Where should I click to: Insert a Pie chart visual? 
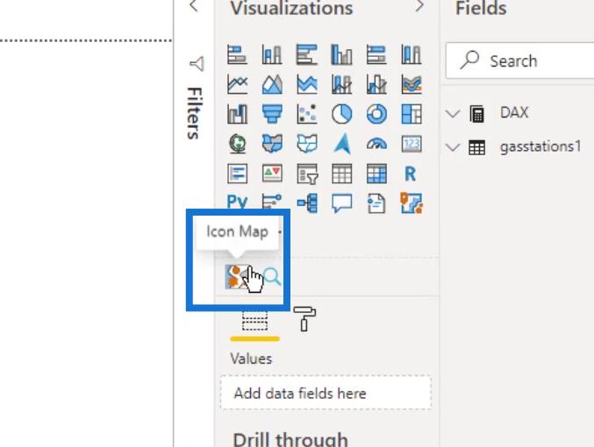[341, 114]
